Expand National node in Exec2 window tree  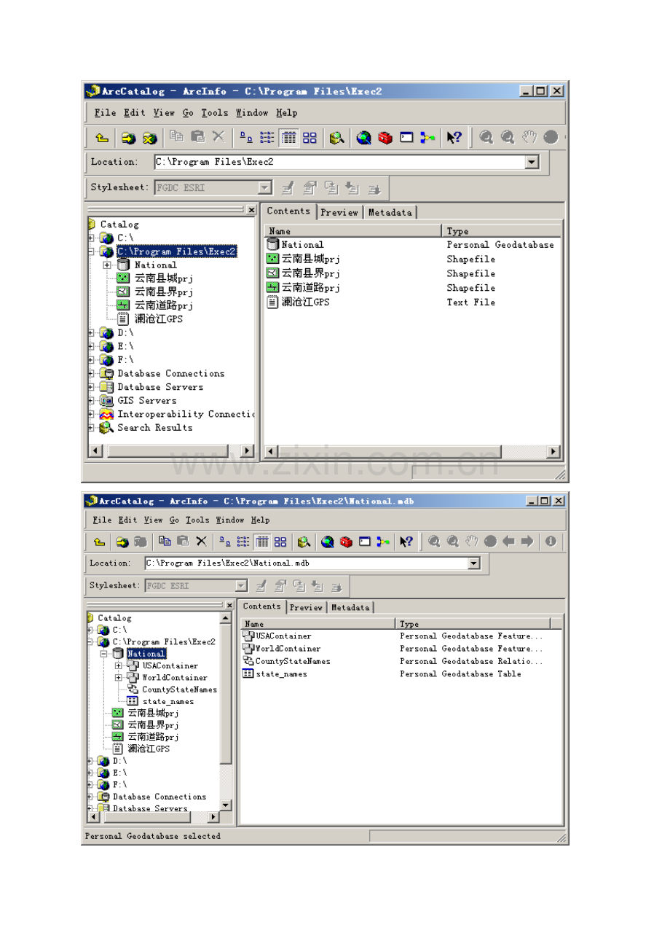click(107, 265)
